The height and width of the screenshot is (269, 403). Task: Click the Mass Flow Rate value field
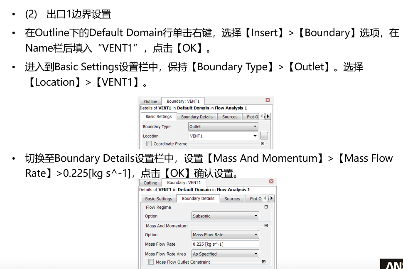coord(224,244)
